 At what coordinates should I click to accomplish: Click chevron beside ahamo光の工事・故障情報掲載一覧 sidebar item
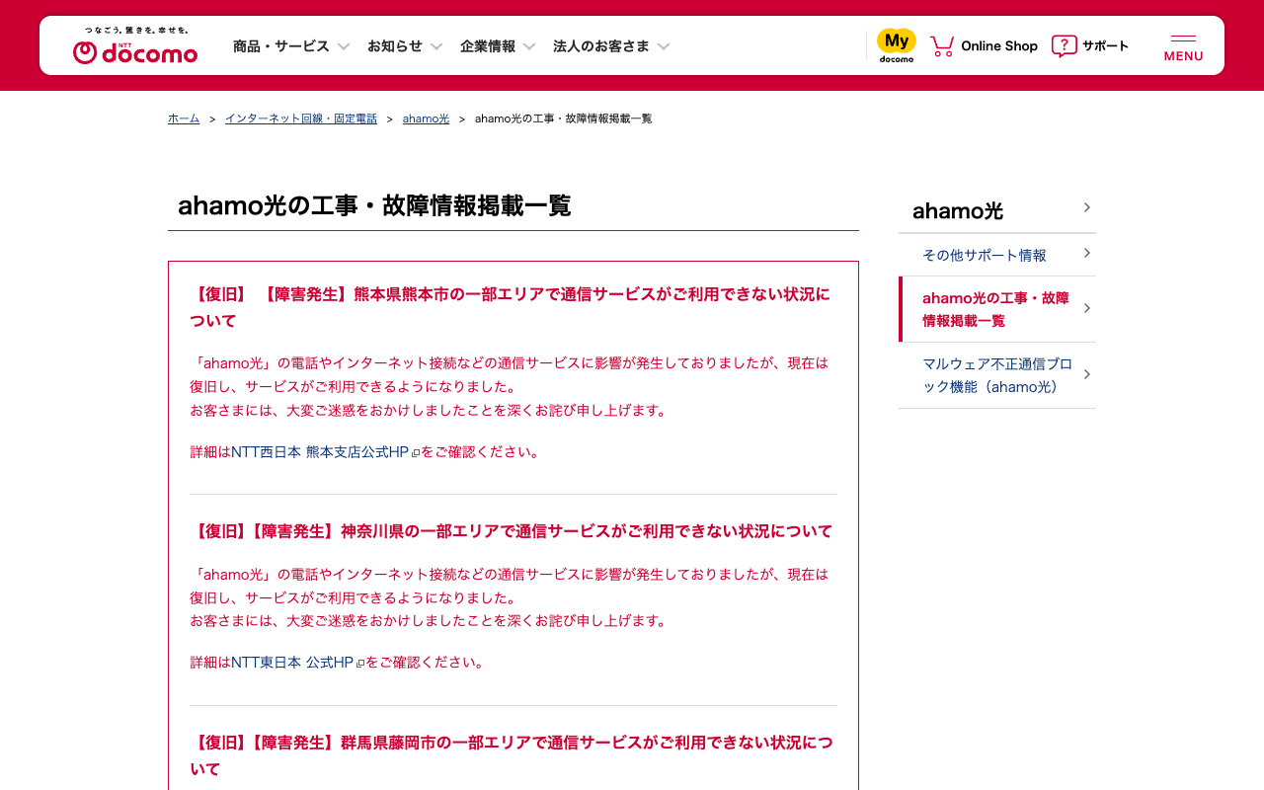click(1086, 308)
